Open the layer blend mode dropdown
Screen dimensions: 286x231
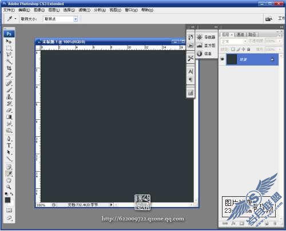234,41
